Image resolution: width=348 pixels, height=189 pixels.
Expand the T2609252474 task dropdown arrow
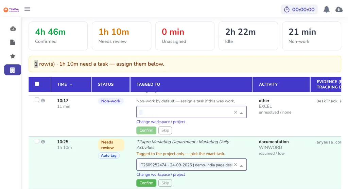pyautogui.click(x=242, y=166)
